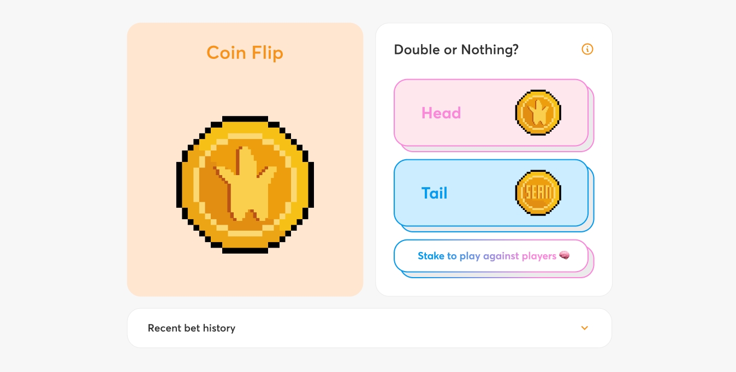Click the star emblem on the large coin

pos(243,183)
